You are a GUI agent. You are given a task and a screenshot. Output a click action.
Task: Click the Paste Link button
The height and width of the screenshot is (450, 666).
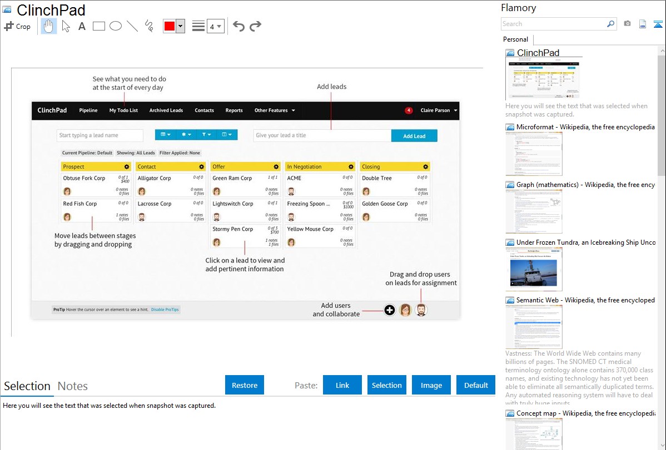(342, 385)
